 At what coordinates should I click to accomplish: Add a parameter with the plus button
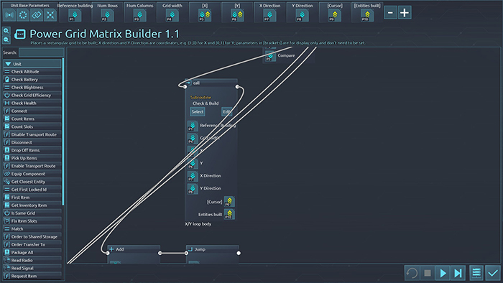405,13
